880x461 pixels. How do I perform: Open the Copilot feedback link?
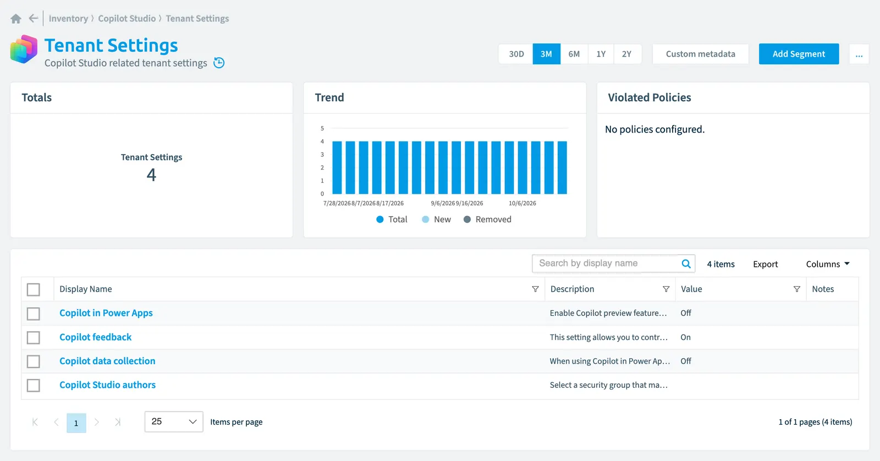96,337
